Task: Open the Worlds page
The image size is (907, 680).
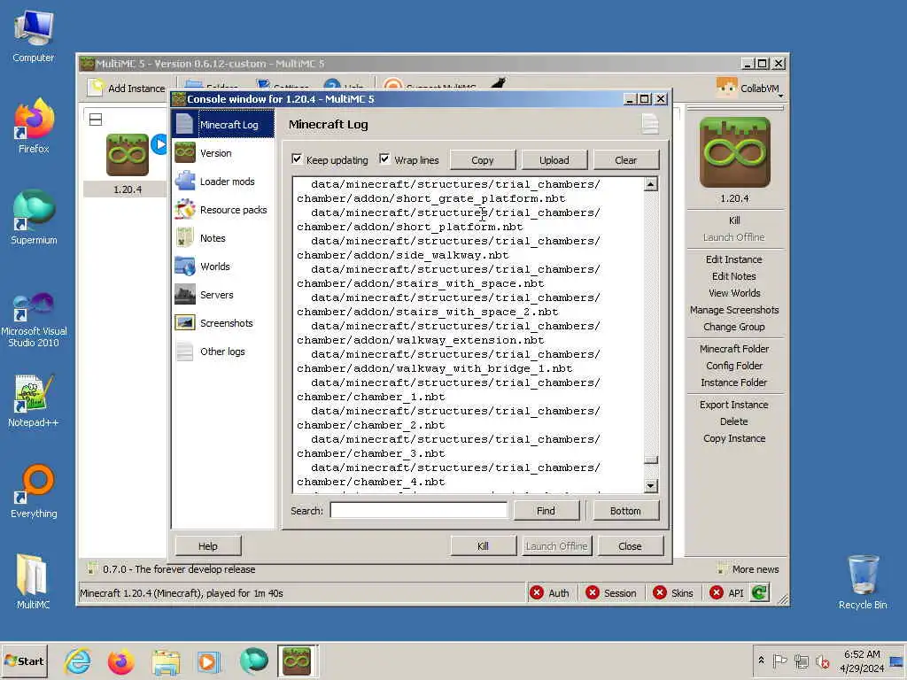Action: (x=222, y=266)
